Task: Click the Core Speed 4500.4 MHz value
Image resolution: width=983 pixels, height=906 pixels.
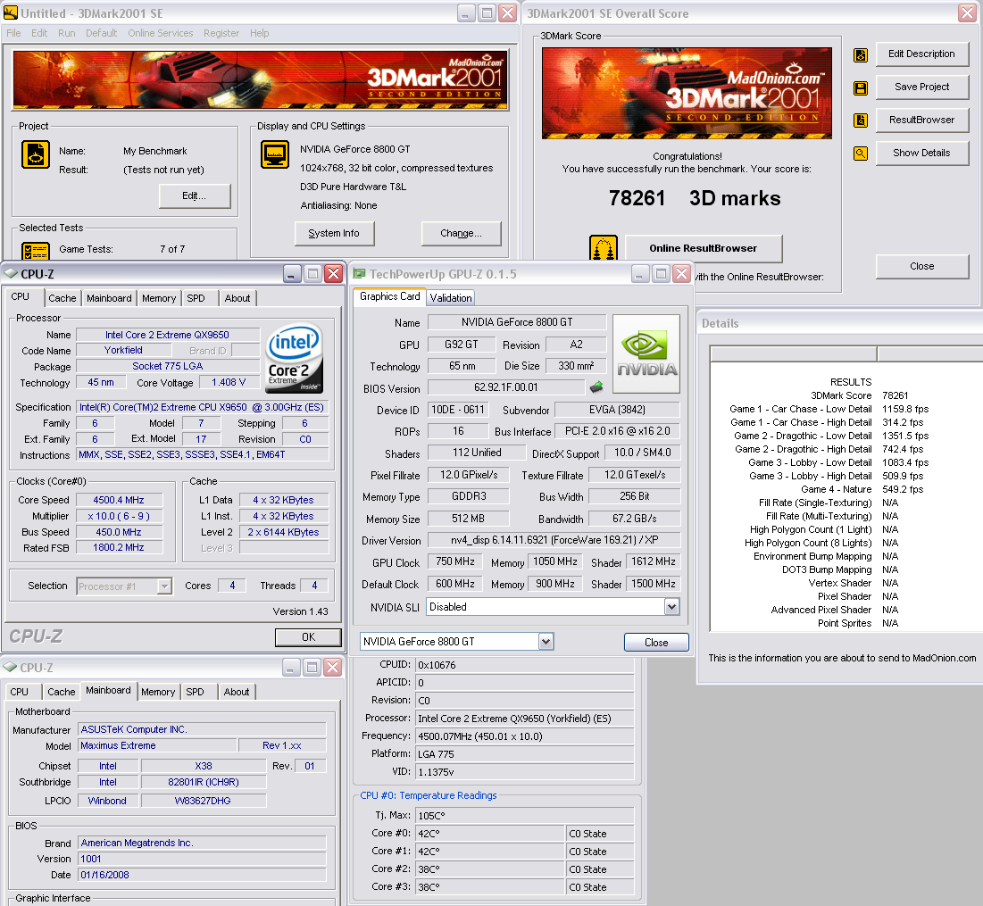Action: coord(119,500)
